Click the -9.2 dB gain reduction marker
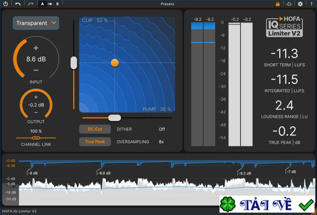The height and width of the screenshot is (215, 317). [x=244, y=173]
